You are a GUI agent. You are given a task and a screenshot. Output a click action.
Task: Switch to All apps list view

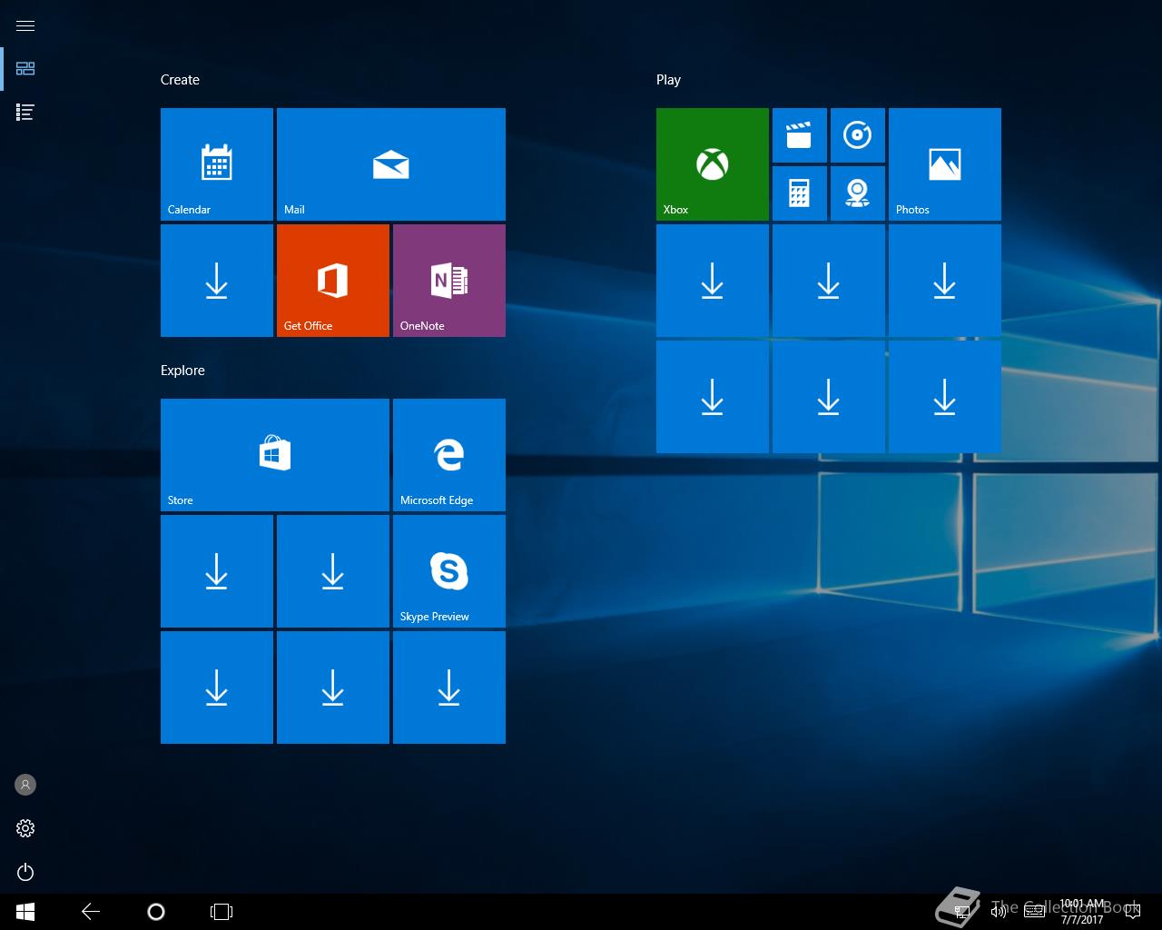25,113
